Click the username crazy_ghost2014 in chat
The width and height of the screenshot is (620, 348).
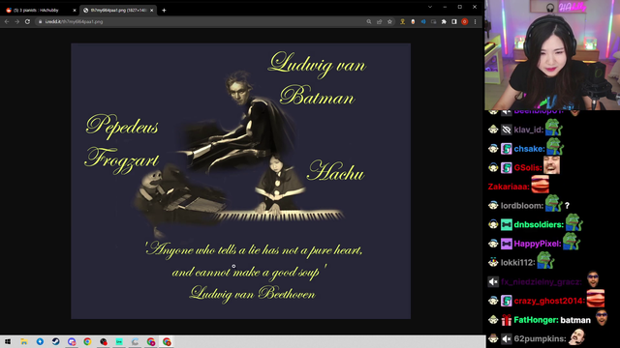[x=549, y=301]
